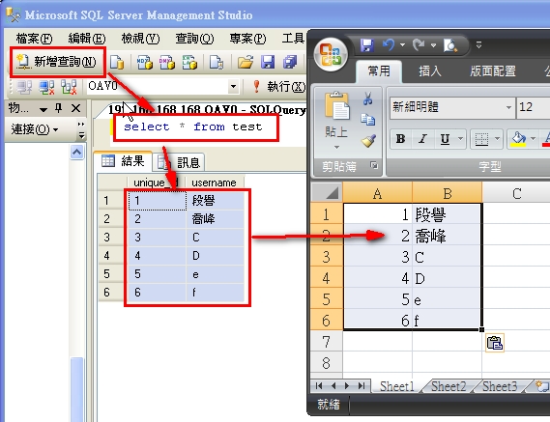Viewport: 550px width, 422px height.
Task: Click the Save All icon in SSMS toolbar
Action: pyautogui.click(x=290, y=63)
